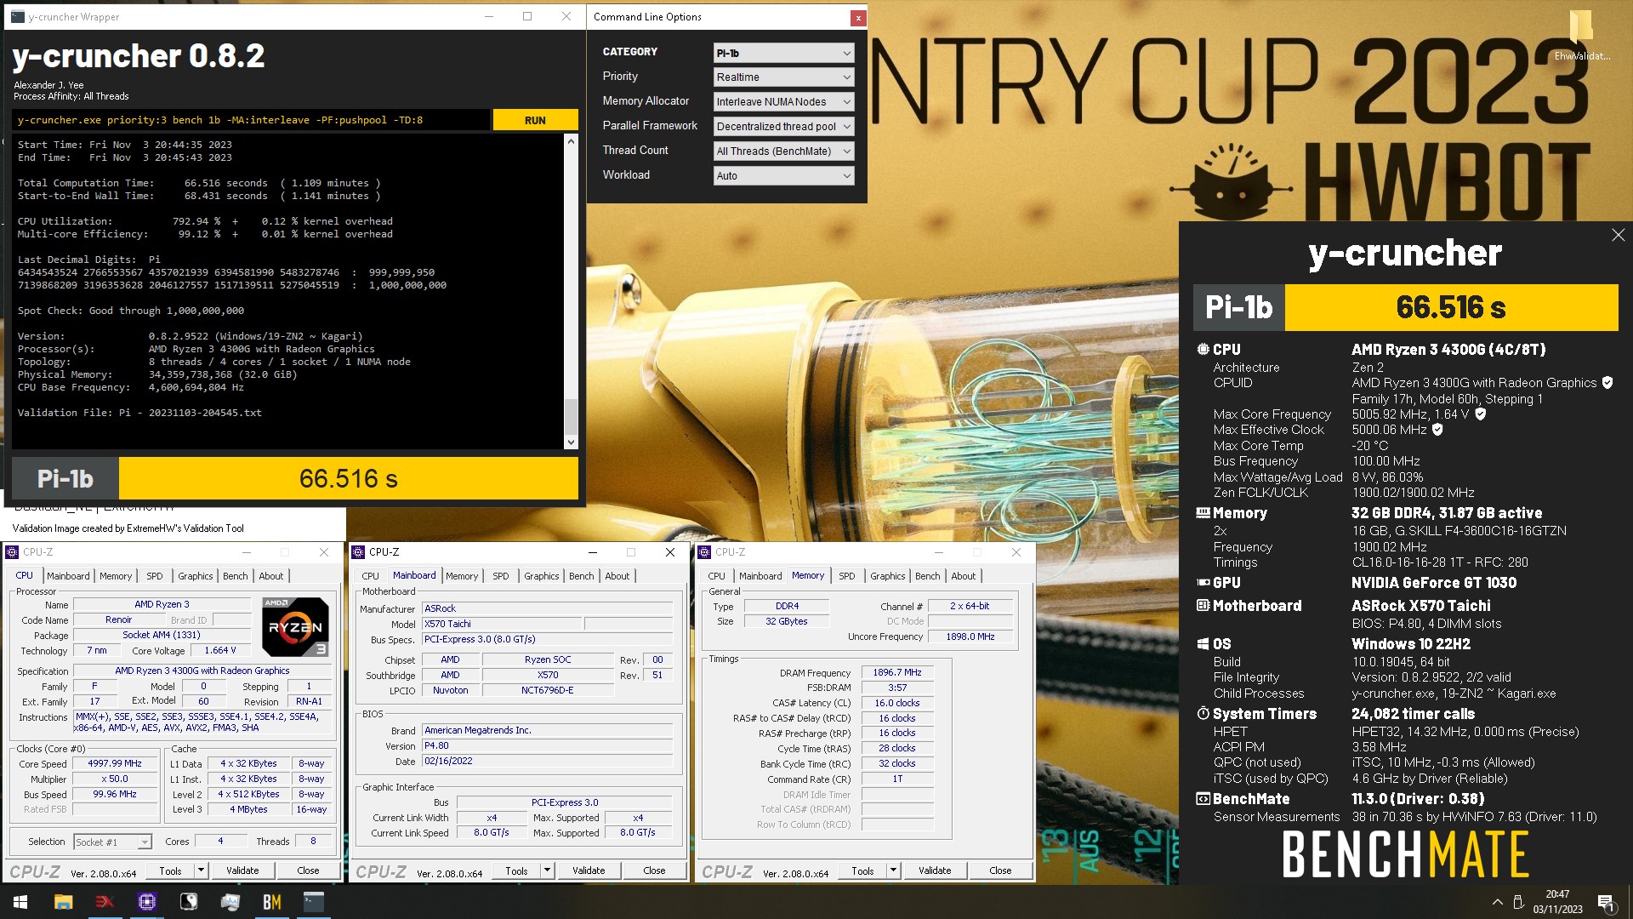Open BenchMate from the BM taskbar icon
Image resolution: width=1633 pixels, height=919 pixels.
[271, 902]
